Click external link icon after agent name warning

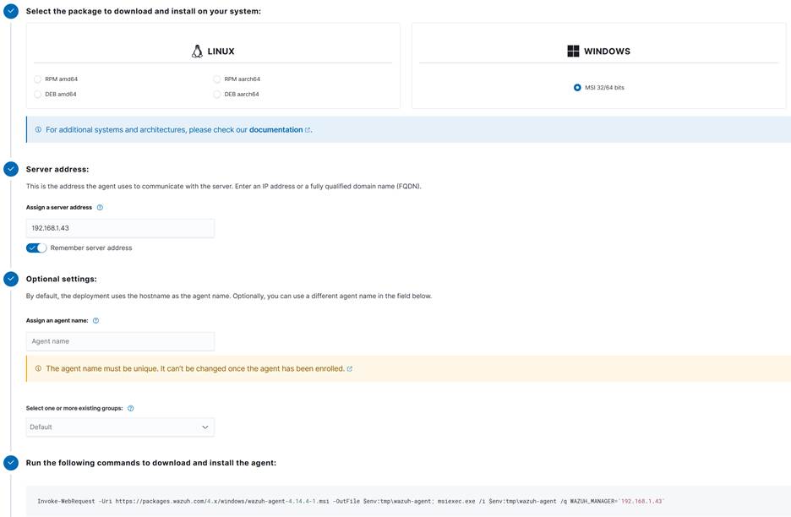(x=350, y=369)
